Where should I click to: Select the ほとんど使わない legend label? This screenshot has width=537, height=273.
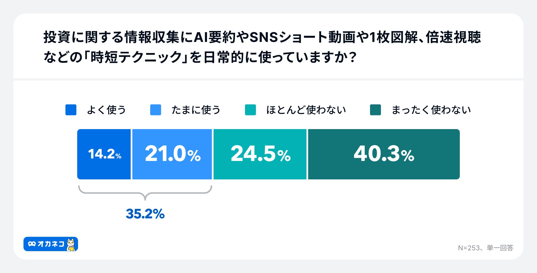pyautogui.click(x=306, y=110)
